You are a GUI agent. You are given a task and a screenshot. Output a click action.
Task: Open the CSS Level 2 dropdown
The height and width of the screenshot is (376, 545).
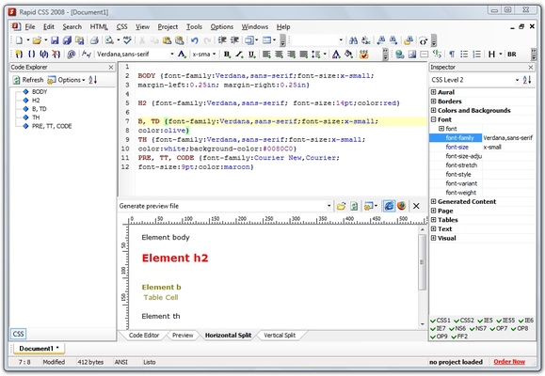pyautogui.click(x=517, y=80)
